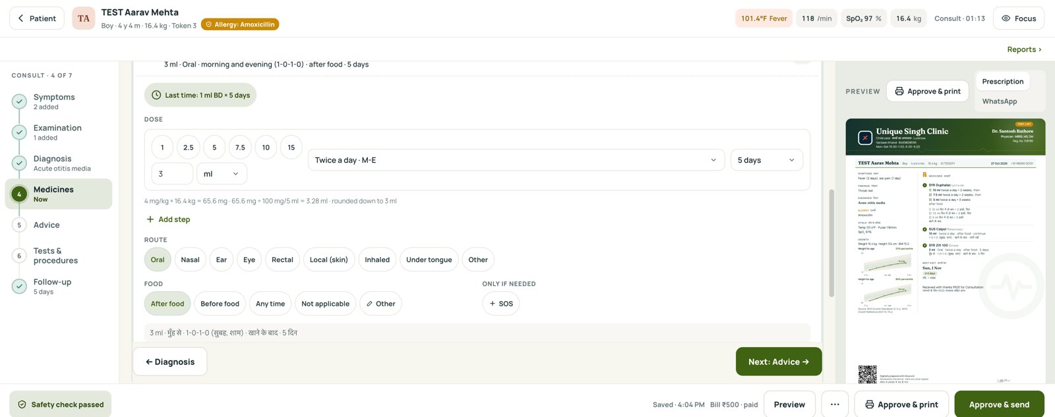Click Approve & send button

(x=999, y=404)
